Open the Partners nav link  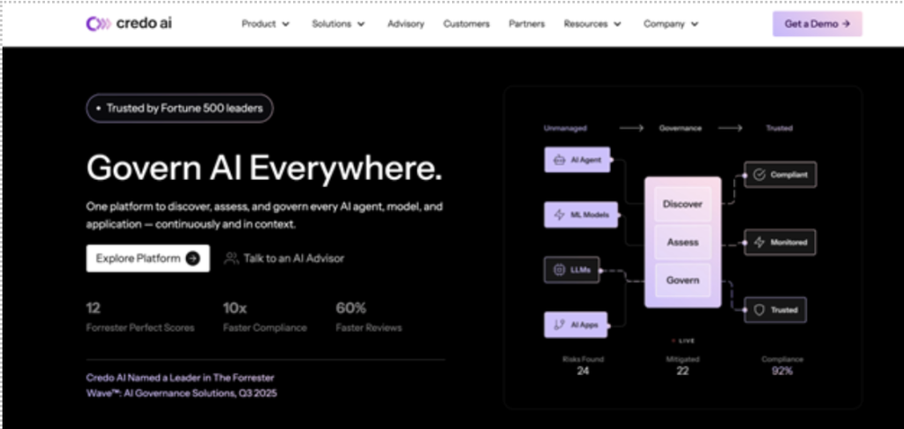(527, 24)
